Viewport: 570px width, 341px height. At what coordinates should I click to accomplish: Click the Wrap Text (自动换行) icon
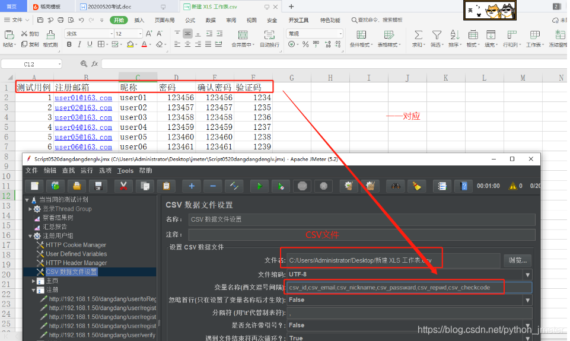(269, 35)
